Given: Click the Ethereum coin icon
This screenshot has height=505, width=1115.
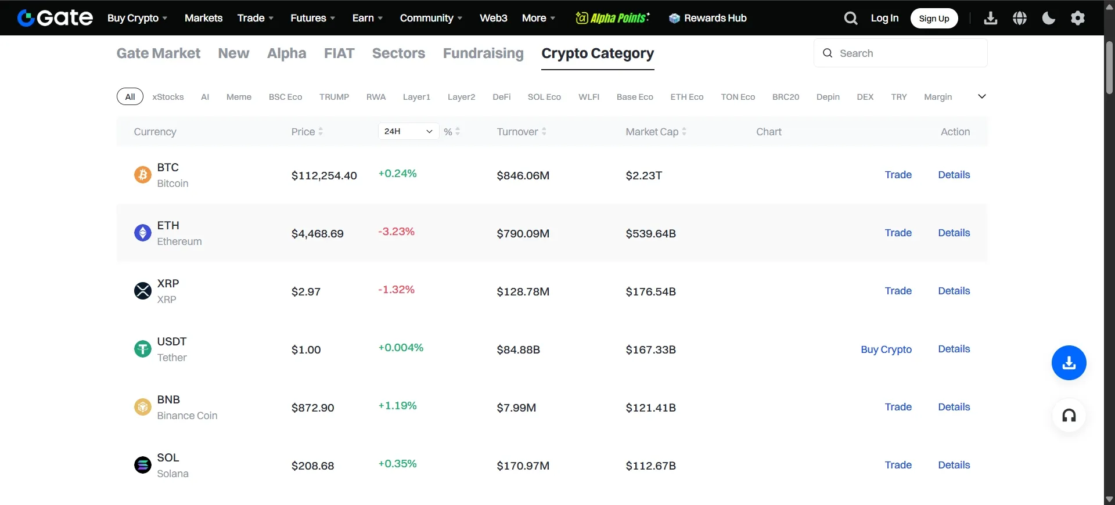Looking at the screenshot, I should click(x=143, y=233).
